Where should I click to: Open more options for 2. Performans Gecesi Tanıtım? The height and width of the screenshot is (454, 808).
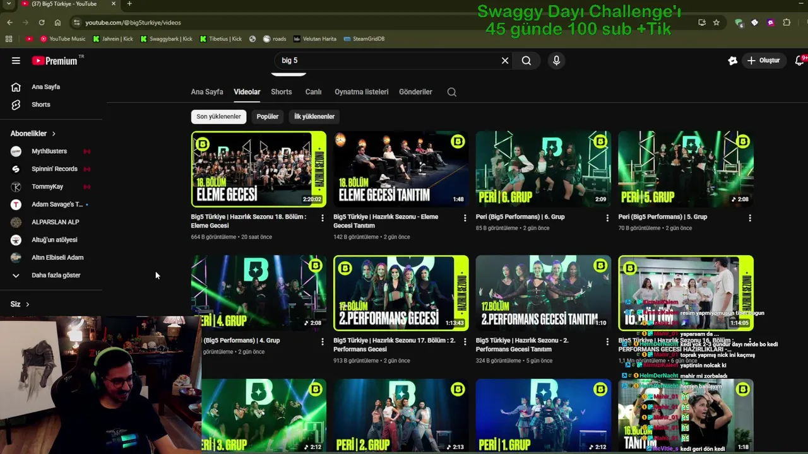pyautogui.click(x=608, y=342)
